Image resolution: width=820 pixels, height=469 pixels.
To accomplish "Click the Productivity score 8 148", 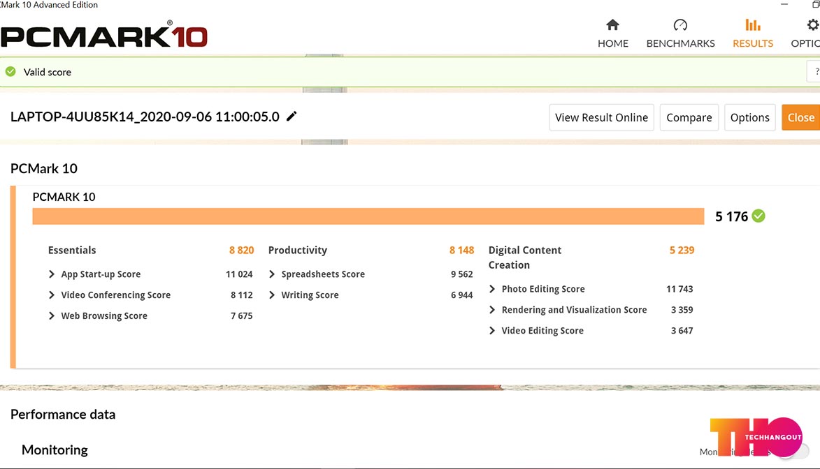I will [461, 250].
